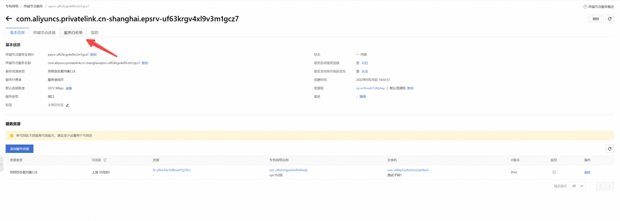Click the back arrow beside the service name
Image resolution: width=620 pixels, height=221 pixels.
click(9, 19)
